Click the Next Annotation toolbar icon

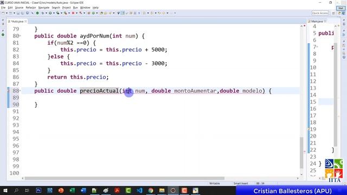click(x=144, y=13)
